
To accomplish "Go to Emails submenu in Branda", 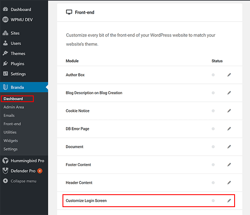I will (x=9, y=115).
